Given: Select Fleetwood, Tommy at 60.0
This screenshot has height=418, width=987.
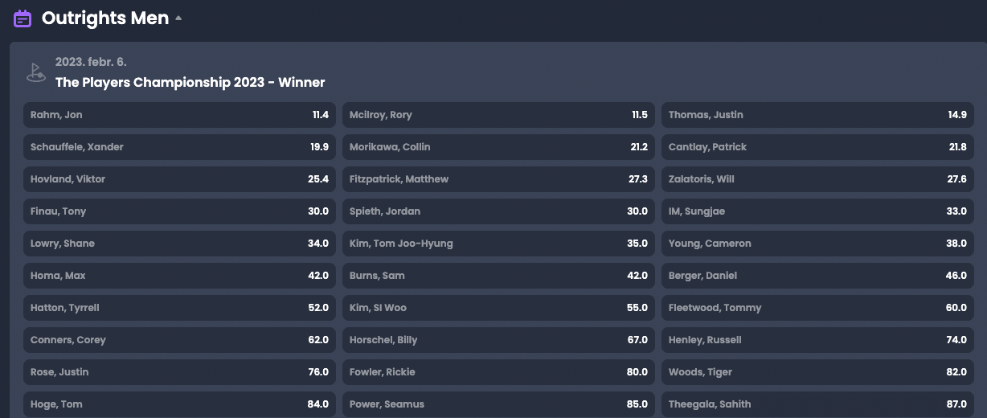Looking at the screenshot, I should 817,308.
